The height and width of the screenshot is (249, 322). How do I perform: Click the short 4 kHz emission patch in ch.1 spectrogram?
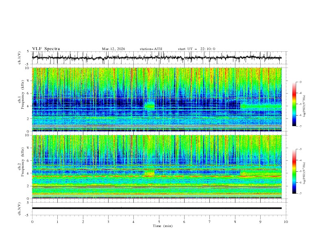click(x=150, y=106)
